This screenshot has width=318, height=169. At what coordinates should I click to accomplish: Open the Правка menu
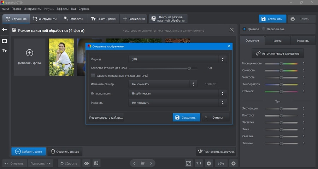point(16,9)
